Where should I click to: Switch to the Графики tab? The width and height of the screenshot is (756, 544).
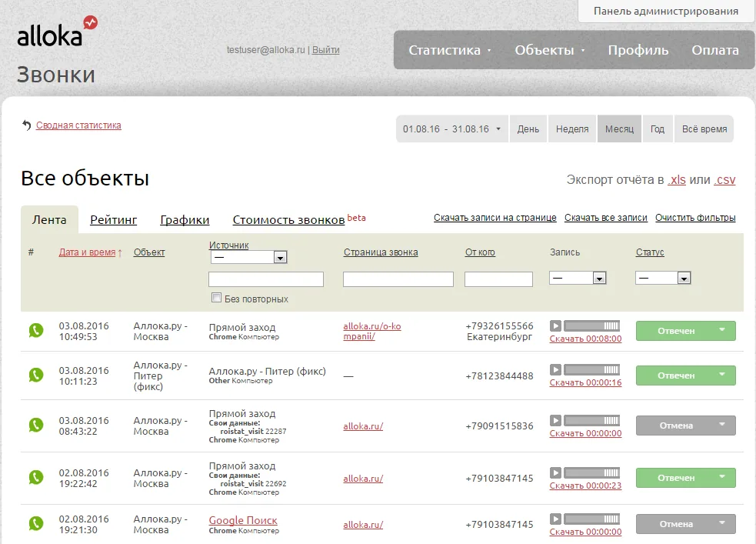tap(185, 220)
